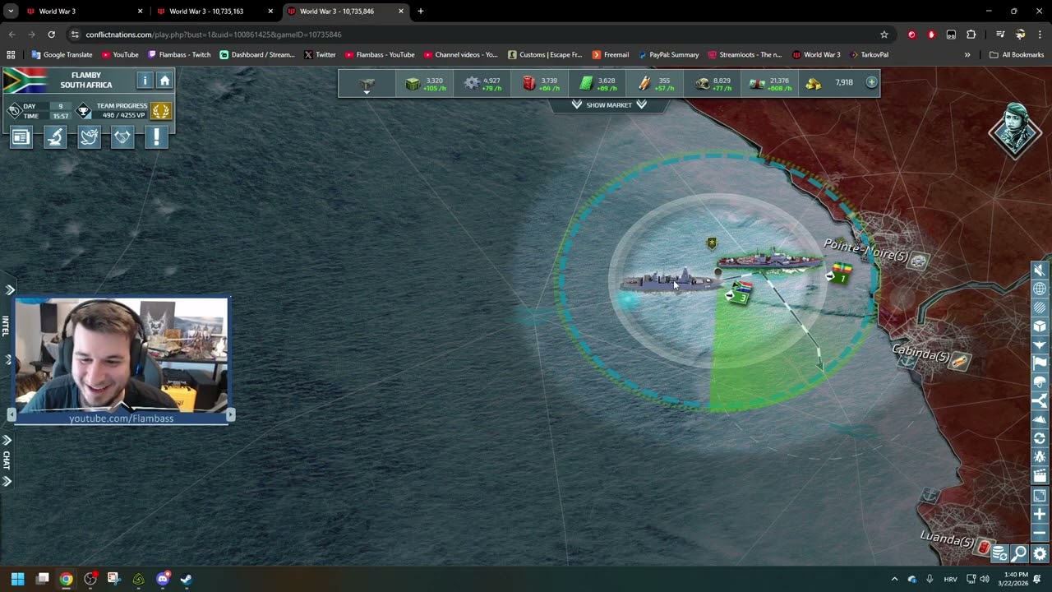Open the game info button

click(145, 80)
